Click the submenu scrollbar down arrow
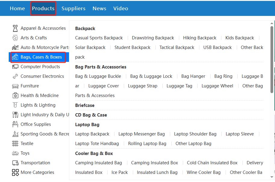This screenshot has width=275, height=182. pos(272,177)
